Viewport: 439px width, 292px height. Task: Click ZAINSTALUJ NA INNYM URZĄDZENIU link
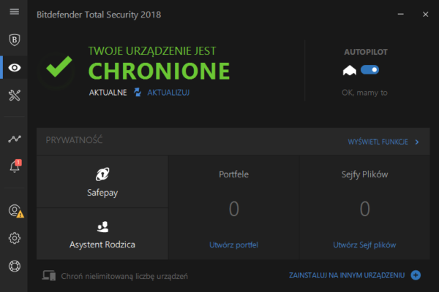[x=347, y=275]
